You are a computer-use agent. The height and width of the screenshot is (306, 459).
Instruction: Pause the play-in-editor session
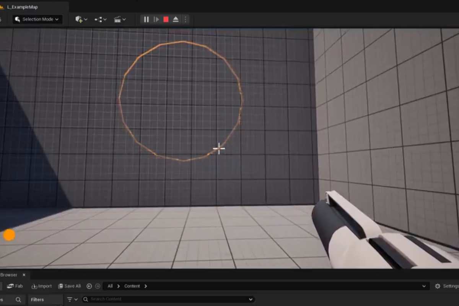[146, 19]
